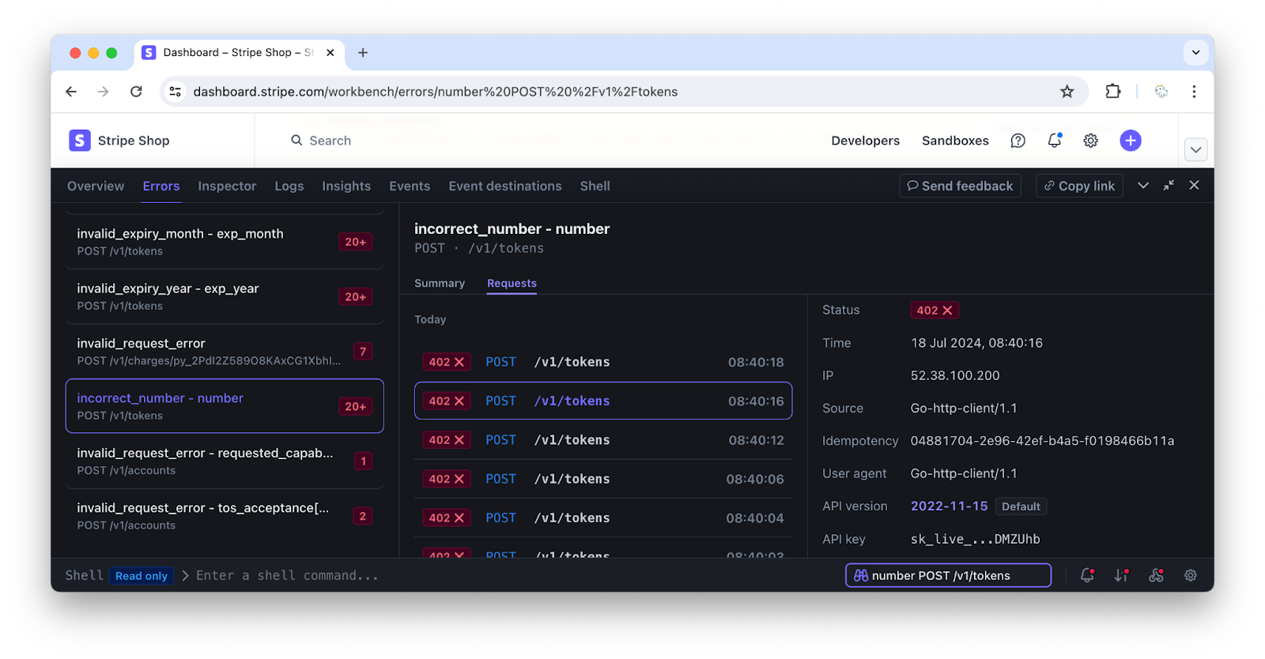
Task: Click the Send feedback button
Action: pos(960,186)
